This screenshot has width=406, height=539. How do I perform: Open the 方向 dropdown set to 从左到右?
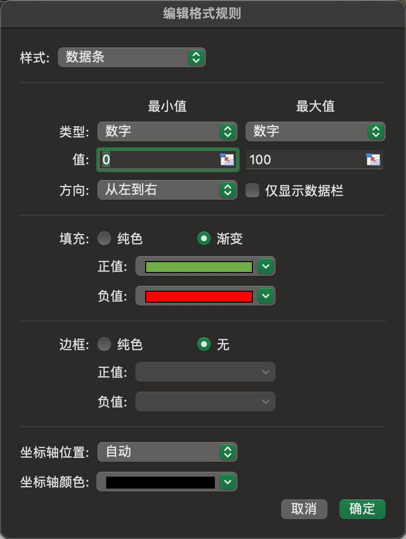point(167,190)
